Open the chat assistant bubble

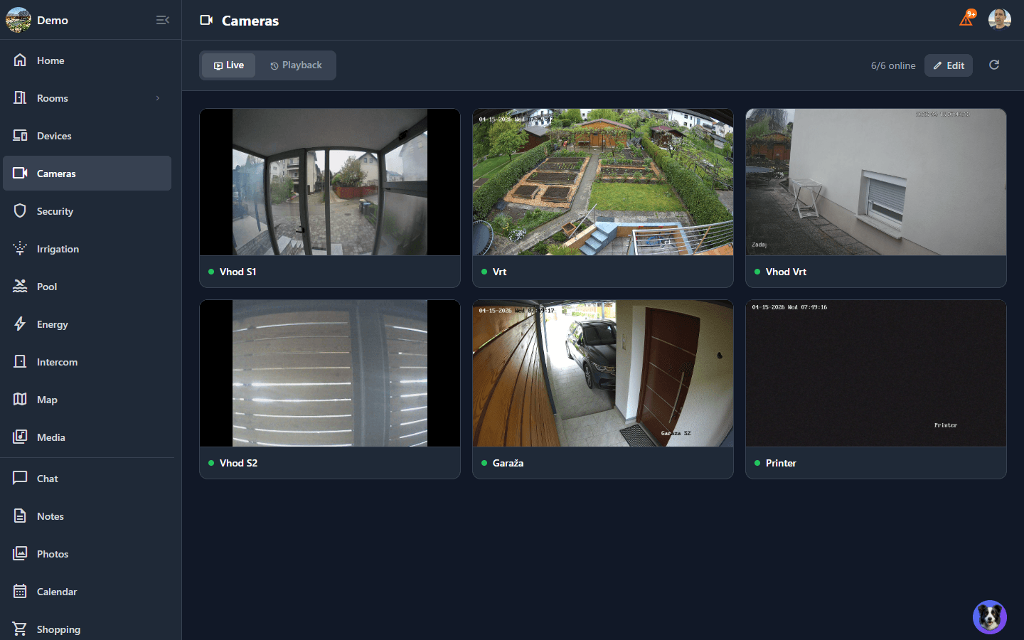989,617
